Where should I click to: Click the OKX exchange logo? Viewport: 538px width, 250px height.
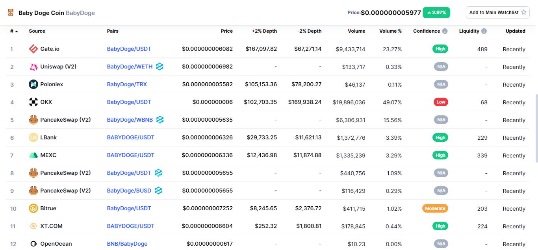[33, 102]
